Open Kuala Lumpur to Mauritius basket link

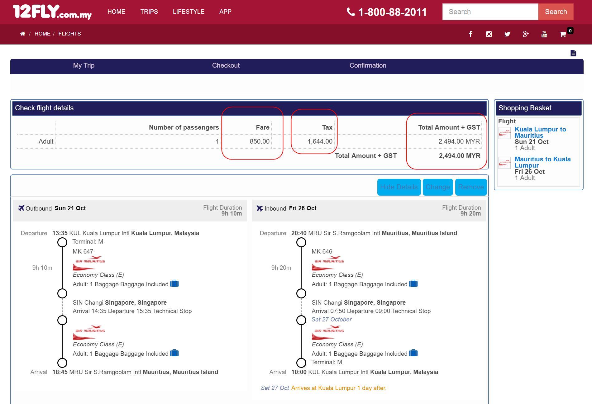540,132
